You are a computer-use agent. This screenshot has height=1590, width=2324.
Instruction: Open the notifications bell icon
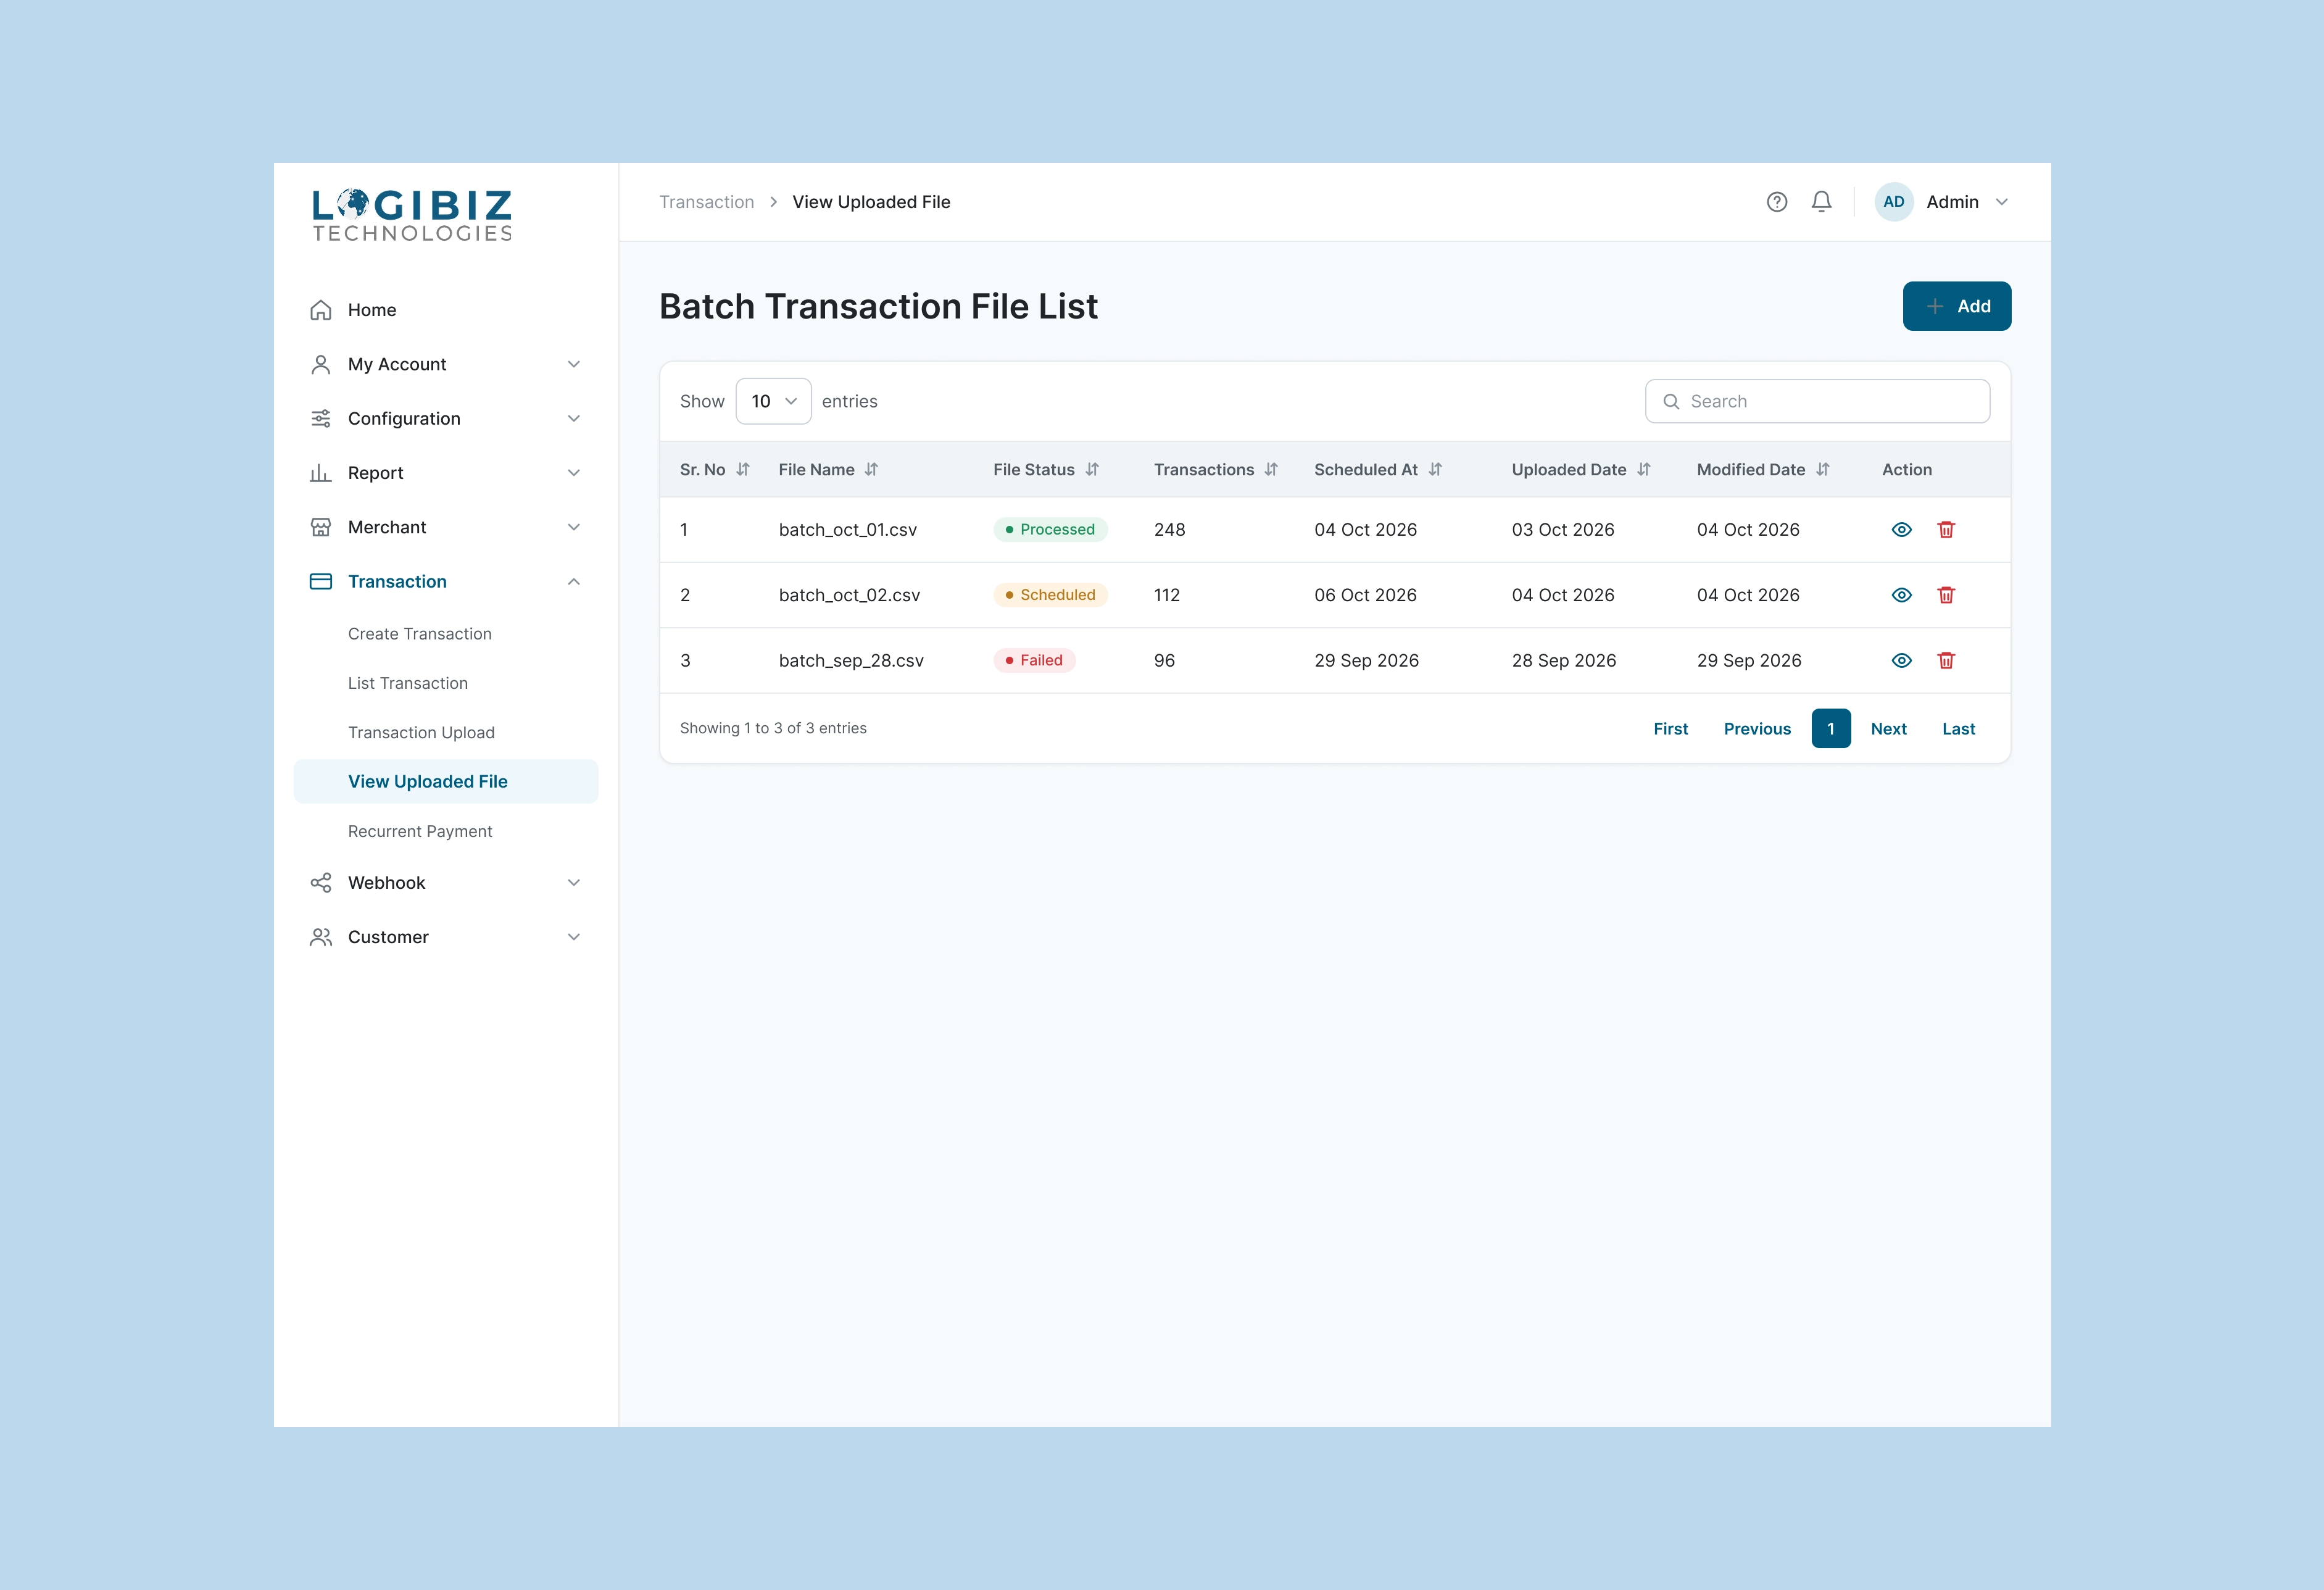point(1821,202)
